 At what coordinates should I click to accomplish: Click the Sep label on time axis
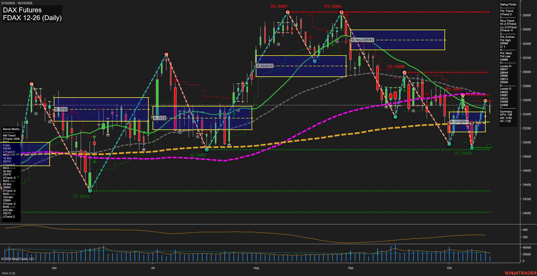coord(351,268)
